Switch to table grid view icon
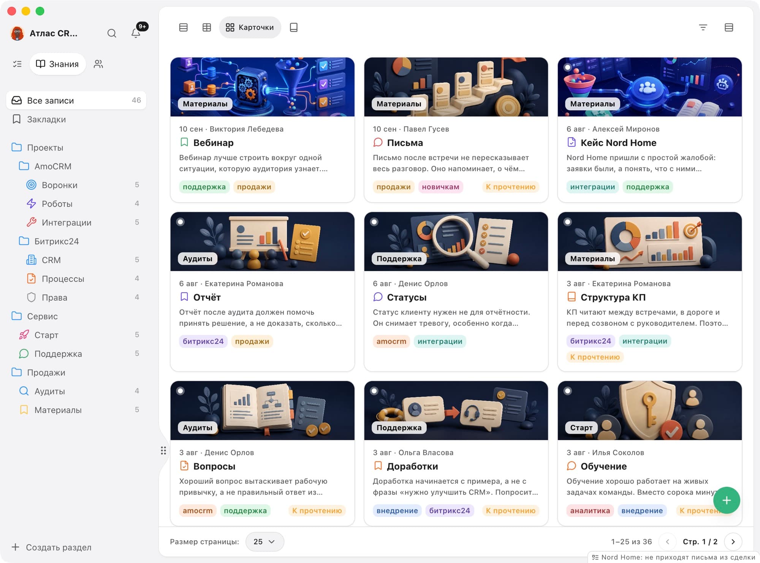760x563 pixels. (207, 27)
